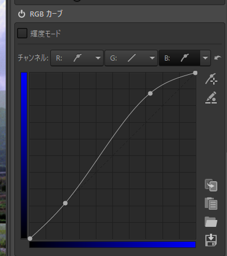Activate the curve point pipette edit tool
The image size is (227, 256).
[x=211, y=98]
